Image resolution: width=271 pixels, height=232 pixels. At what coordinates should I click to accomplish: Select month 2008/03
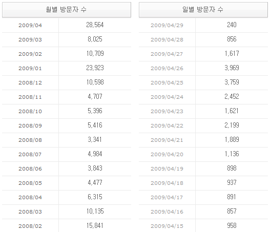point(30,212)
